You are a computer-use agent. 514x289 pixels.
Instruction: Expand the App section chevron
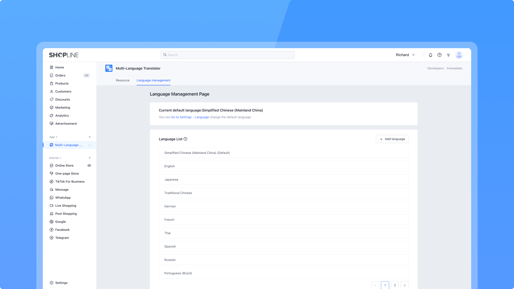56,137
